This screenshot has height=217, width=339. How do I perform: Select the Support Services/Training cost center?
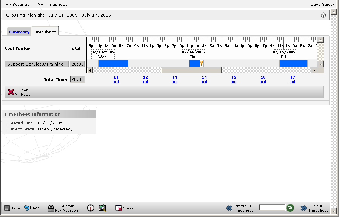(36, 64)
